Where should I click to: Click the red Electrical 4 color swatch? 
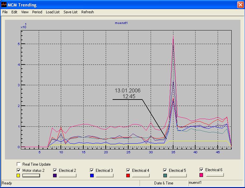point(129,175)
